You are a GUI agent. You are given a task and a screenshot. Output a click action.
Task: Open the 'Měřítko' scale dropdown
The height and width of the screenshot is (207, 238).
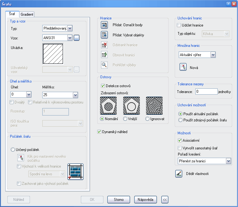tap(75, 95)
